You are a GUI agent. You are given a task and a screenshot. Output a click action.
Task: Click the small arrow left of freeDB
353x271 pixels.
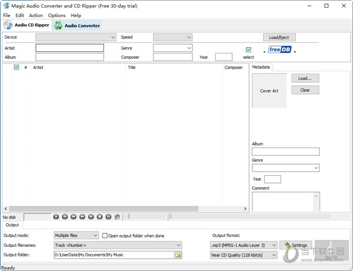(264, 52)
